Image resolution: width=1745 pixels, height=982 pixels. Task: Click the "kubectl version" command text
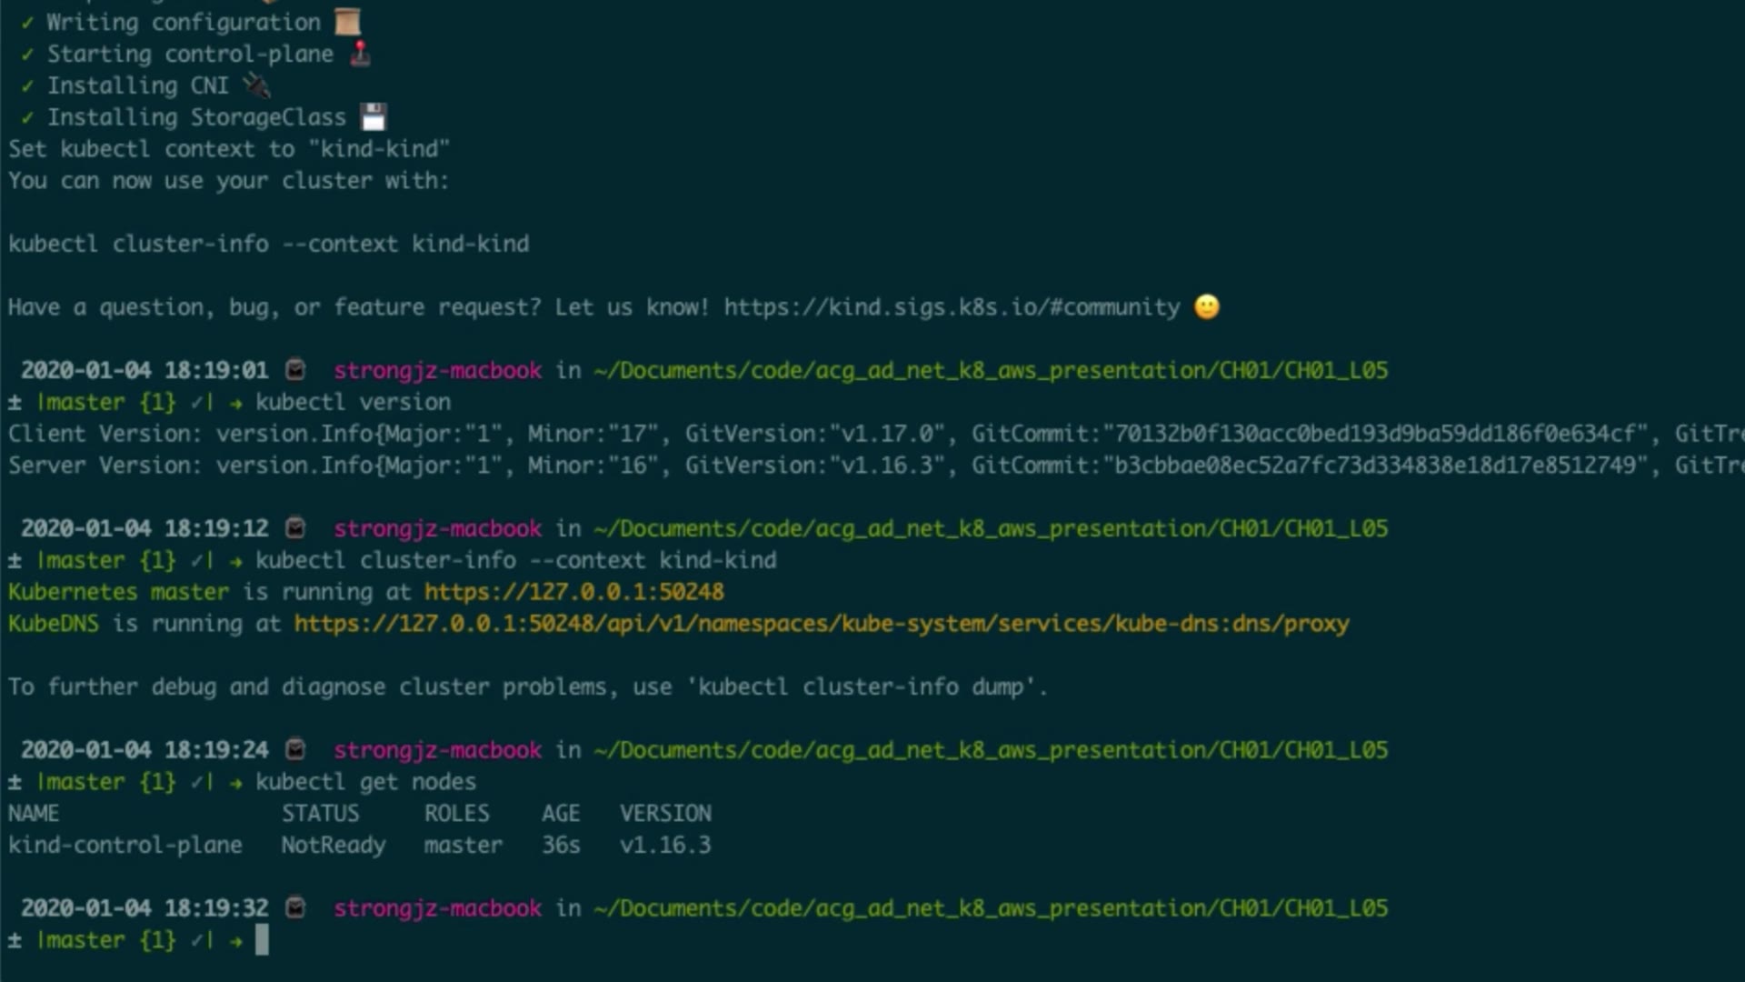point(353,402)
